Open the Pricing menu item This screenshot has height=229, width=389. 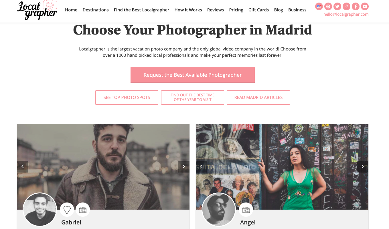click(x=236, y=10)
